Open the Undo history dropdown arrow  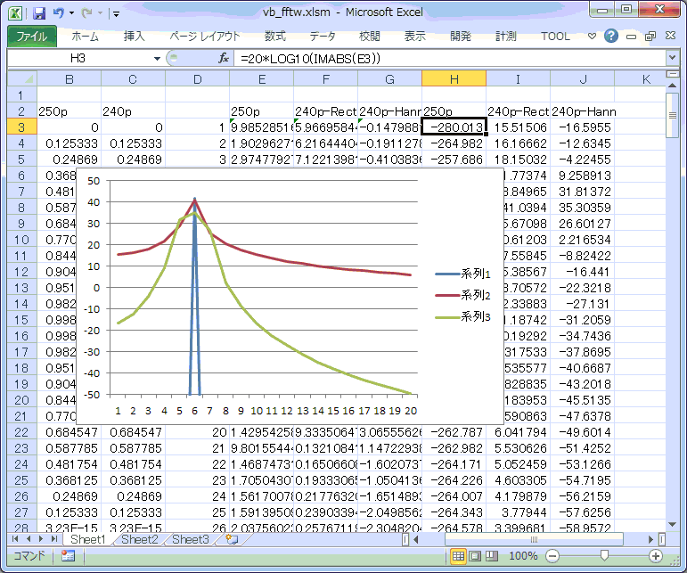71,13
